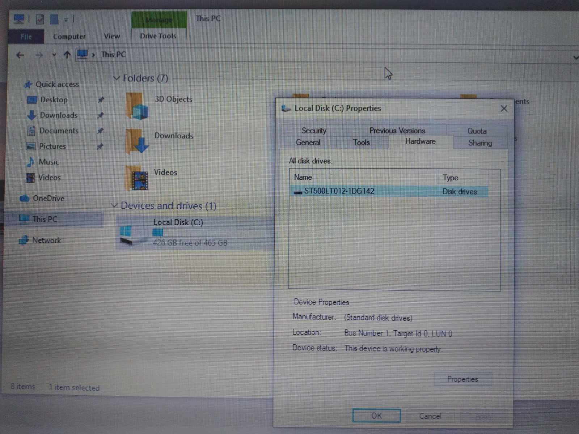
Task: Collapse the Folders (7) group
Action: tap(117, 78)
